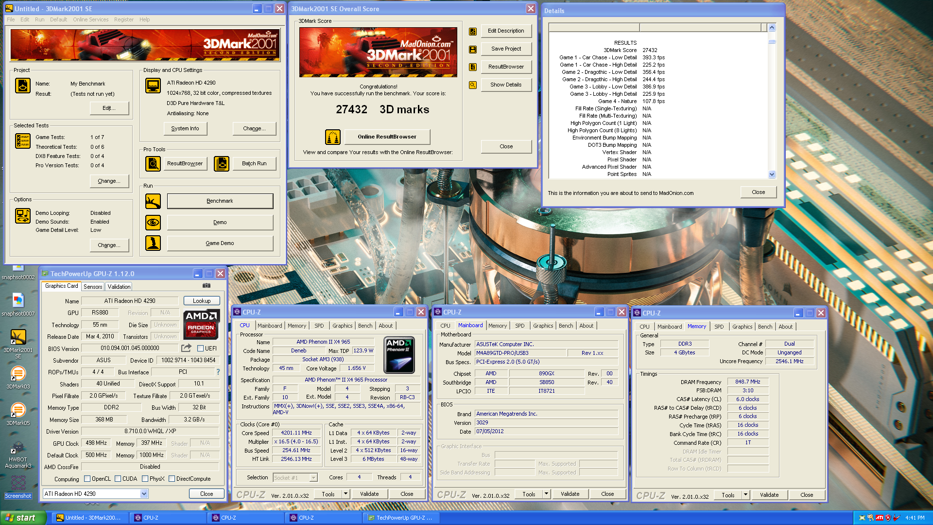This screenshot has height=525, width=933.
Task: Click the Demo eye icon
Action: click(153, 223)
